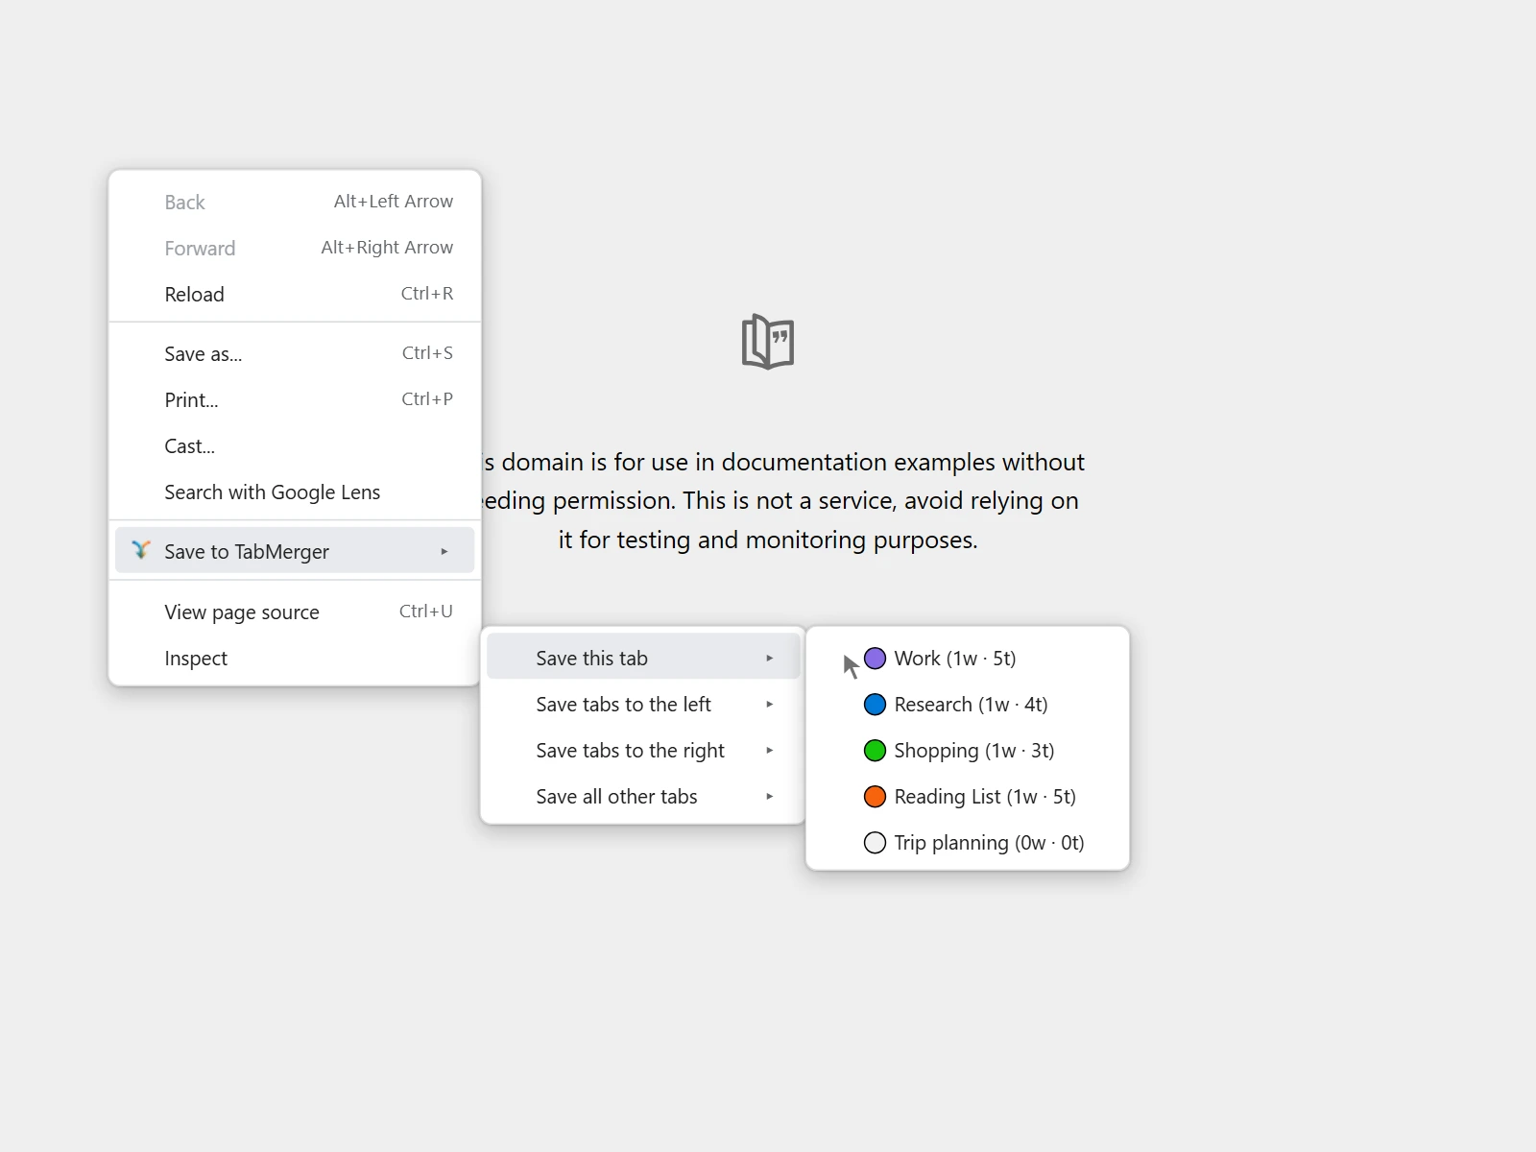Click the TabMerger logo icon
This screenshot has height=1152, width=1536.
point(141,550)
